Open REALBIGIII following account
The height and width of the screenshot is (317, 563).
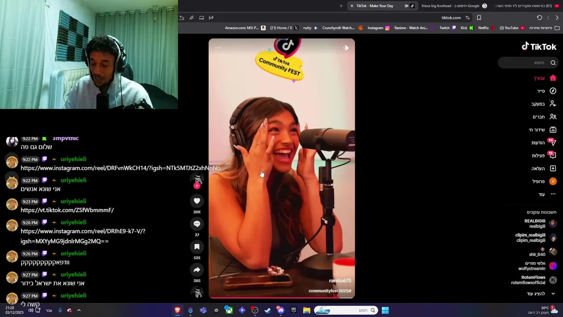point(540,224)
